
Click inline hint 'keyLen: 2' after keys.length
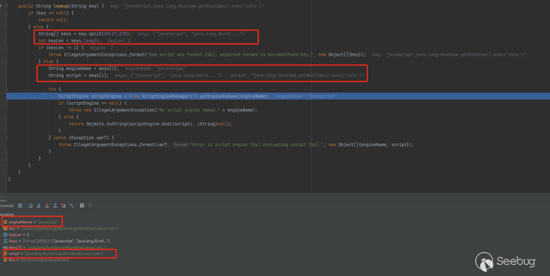[119, 41]
